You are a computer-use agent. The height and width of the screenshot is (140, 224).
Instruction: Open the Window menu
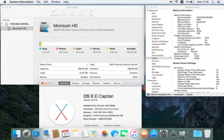[55, 2]
